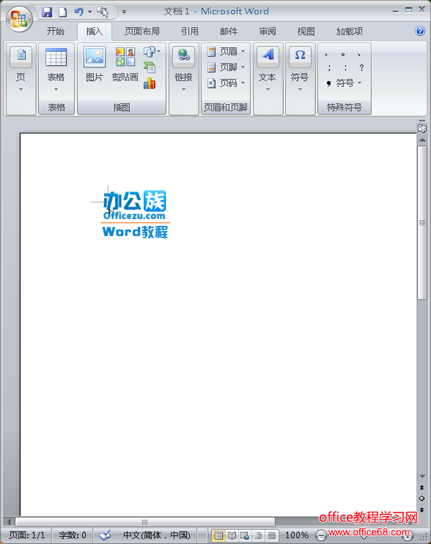This screenshot has height=544, width=431.
Task: Insert the colon special symbol
Action: pyautogui.click(x=346, y=67)
